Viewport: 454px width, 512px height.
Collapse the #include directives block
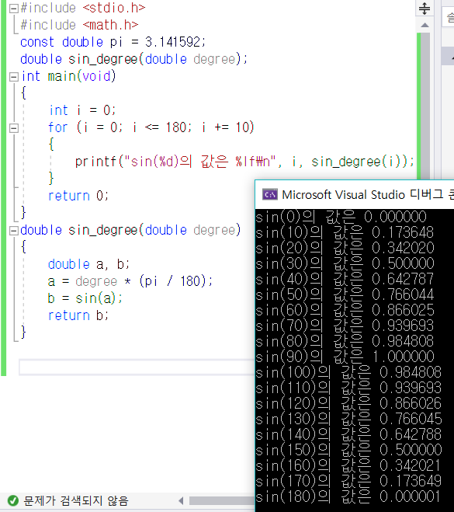[x=14, y=9]
